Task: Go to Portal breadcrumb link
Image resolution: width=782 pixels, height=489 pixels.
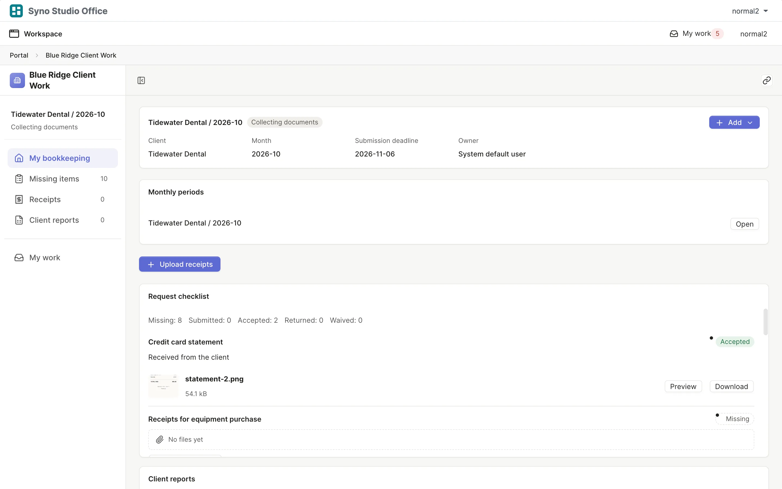Action: point(19,55)
